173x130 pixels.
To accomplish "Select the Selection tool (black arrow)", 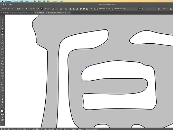I will pyautogui.click(x=2, y=20).
